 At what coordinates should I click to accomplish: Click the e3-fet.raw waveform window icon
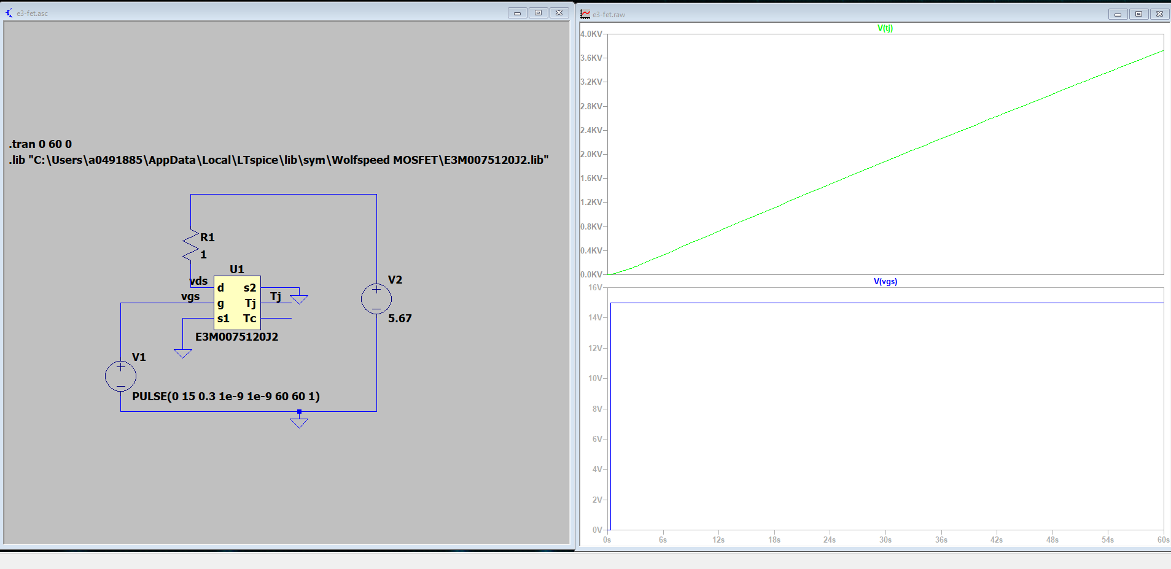[x=585, y=14]
